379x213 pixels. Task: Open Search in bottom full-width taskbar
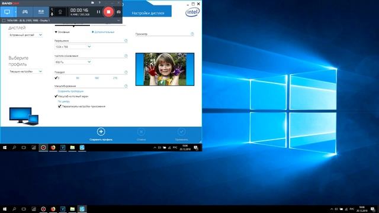click(14, 209)
